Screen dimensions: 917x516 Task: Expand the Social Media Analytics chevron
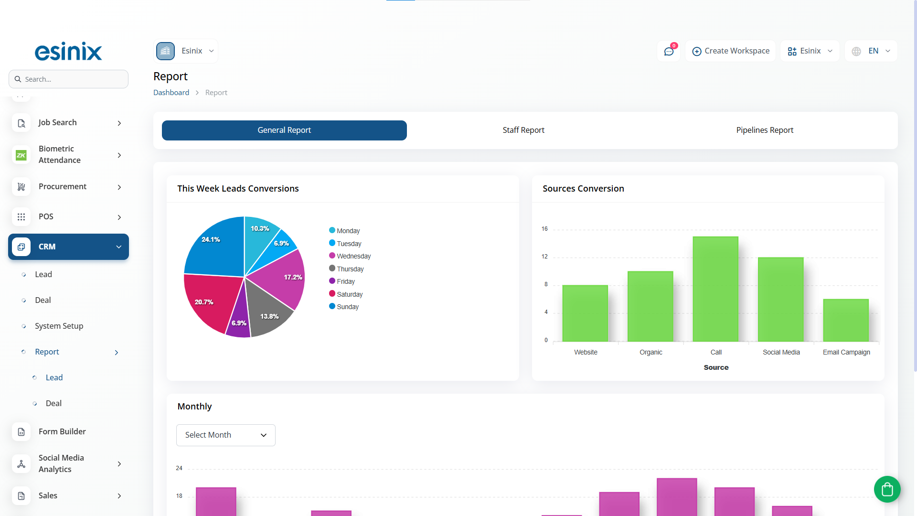click(119, 464)
